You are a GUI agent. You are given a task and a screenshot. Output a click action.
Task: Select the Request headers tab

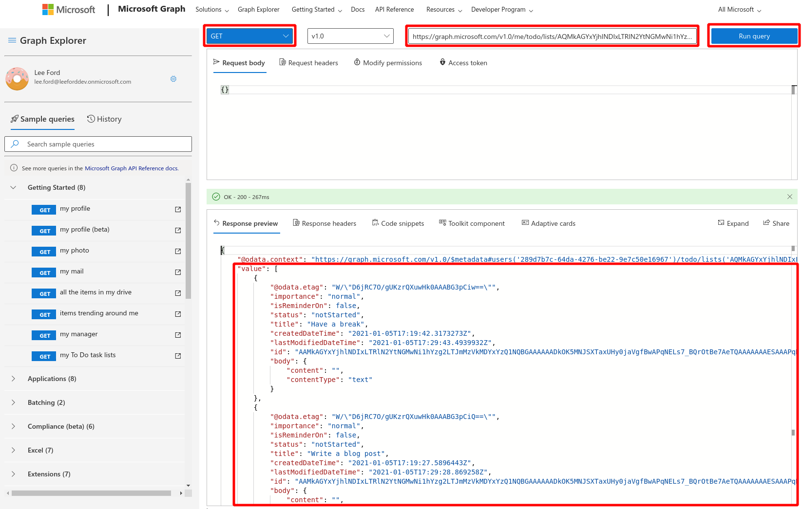coord(308,63)
